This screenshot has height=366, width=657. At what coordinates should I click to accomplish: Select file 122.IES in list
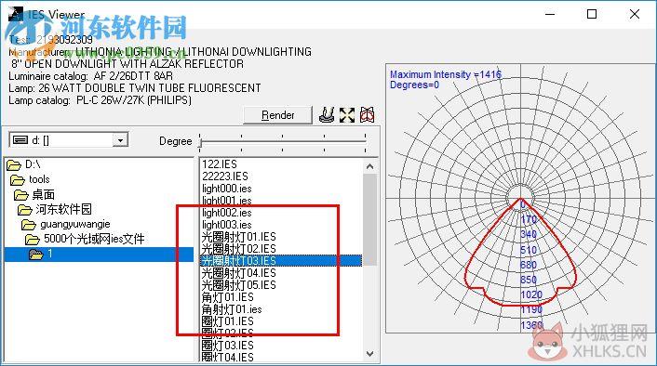coord(219,164)
